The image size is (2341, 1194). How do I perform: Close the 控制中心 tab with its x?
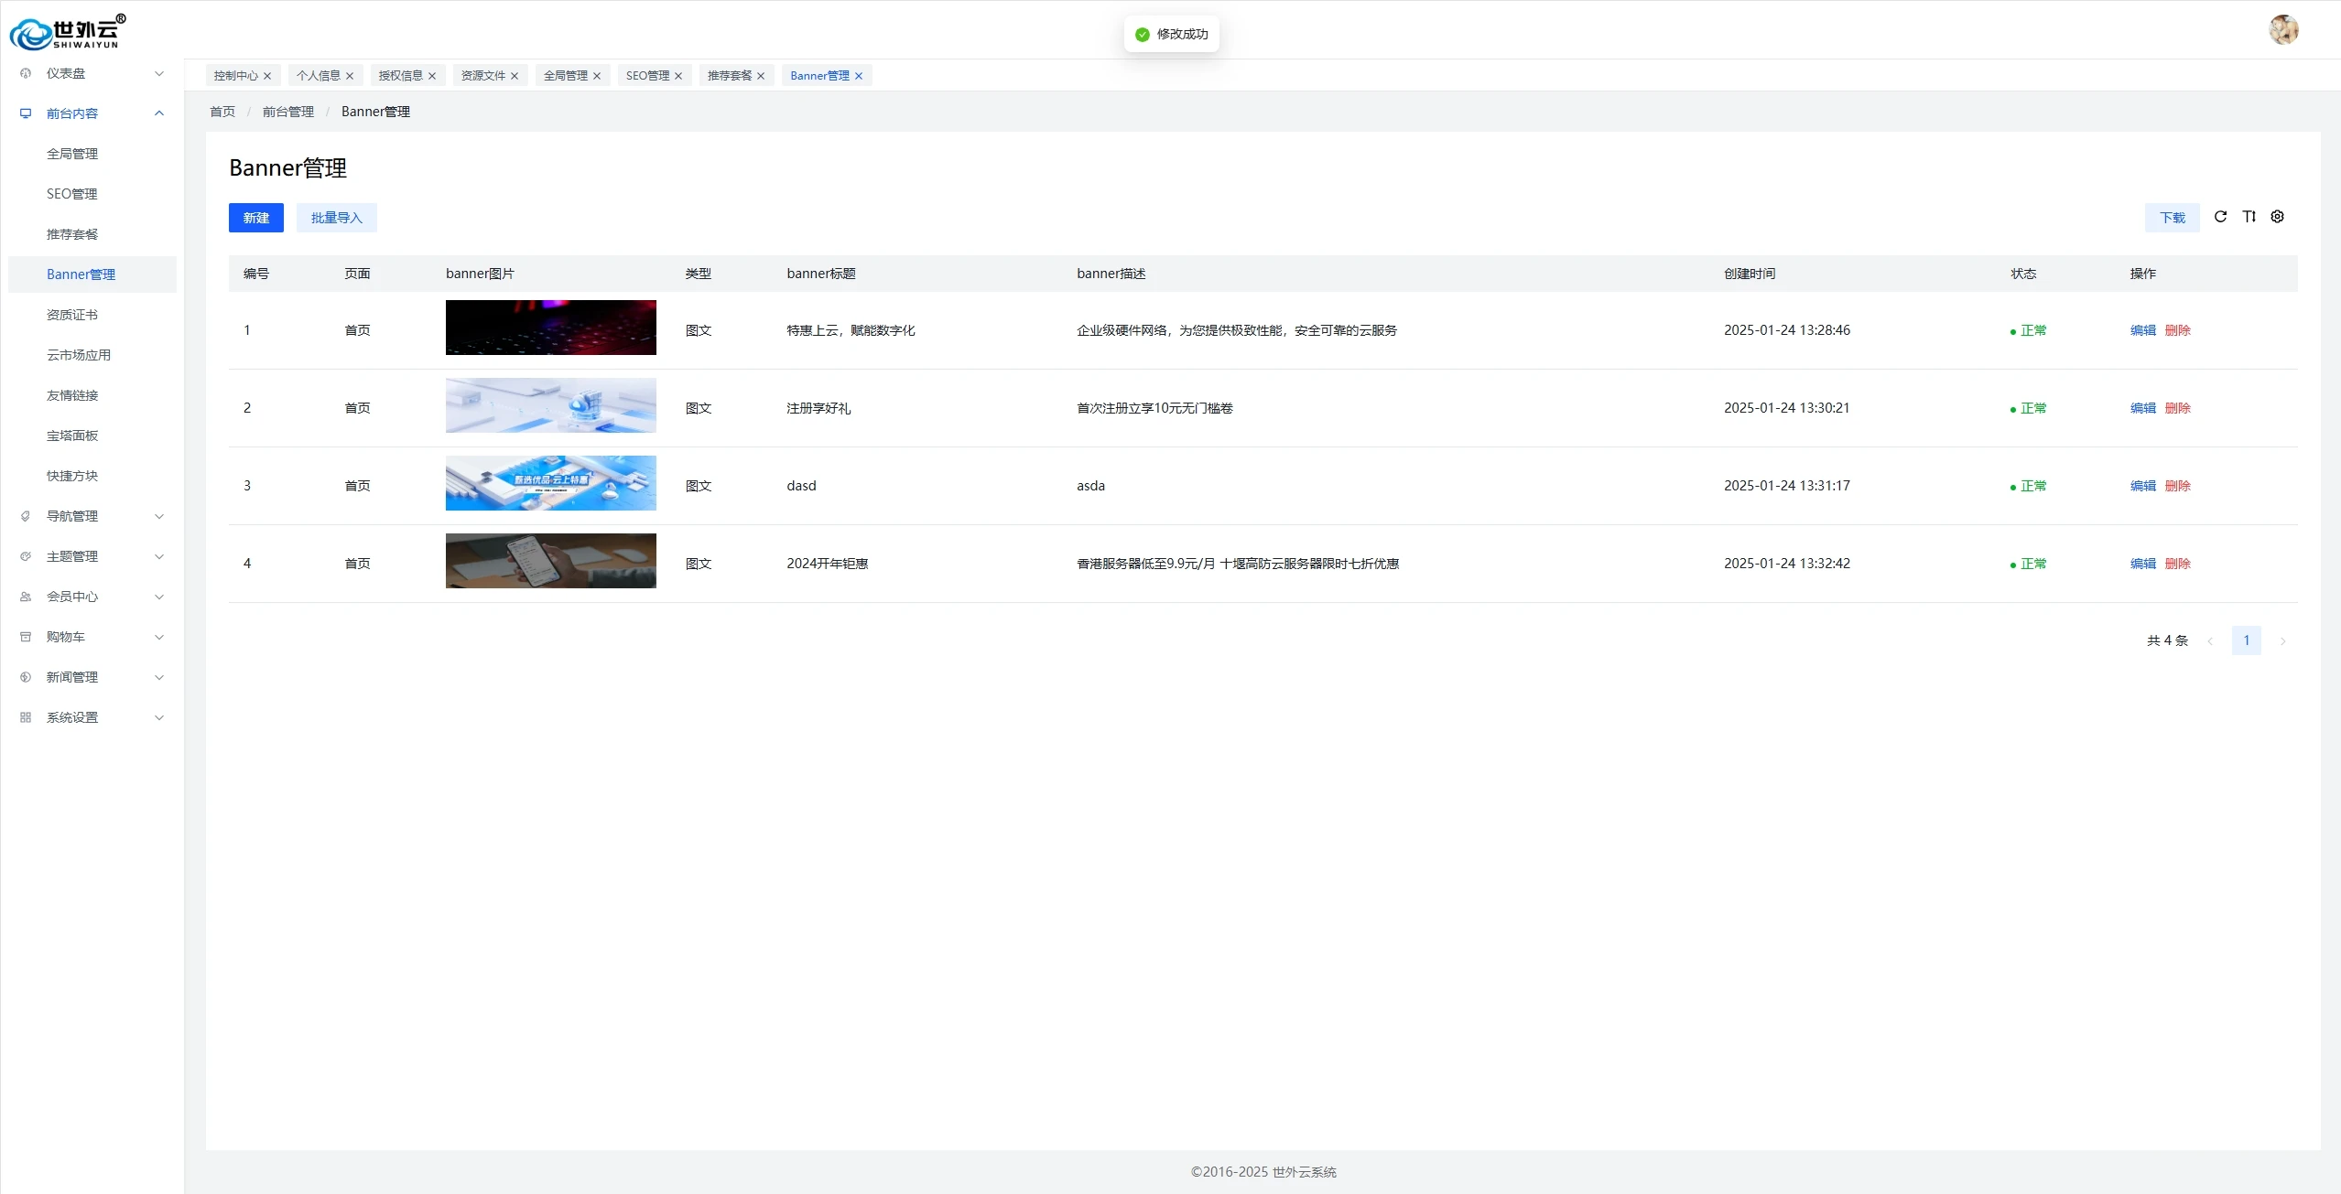[x=267, y=76]
